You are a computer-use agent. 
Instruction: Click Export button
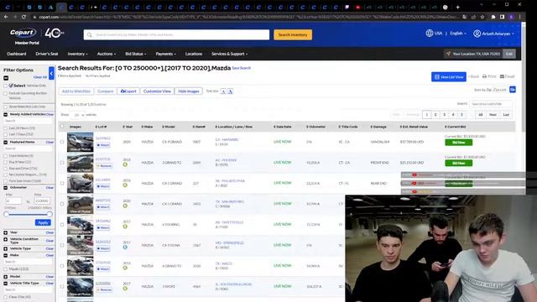pos(128,91)
